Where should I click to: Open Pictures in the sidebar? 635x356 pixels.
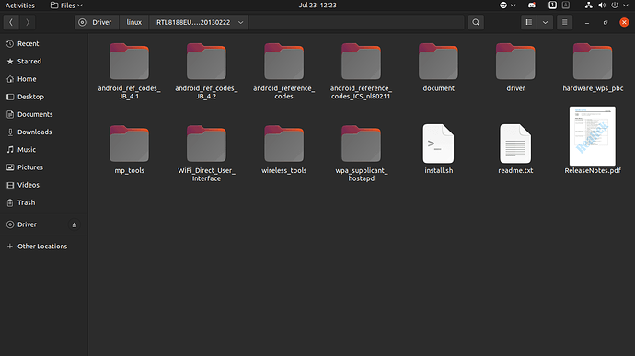pos(44,167)
